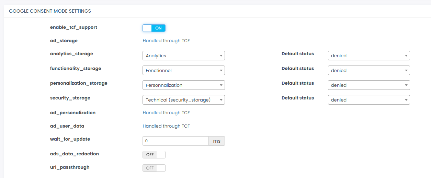431x178 pixels.
Task: Click the enable_tcf_support label
Action: click(73, 27)
